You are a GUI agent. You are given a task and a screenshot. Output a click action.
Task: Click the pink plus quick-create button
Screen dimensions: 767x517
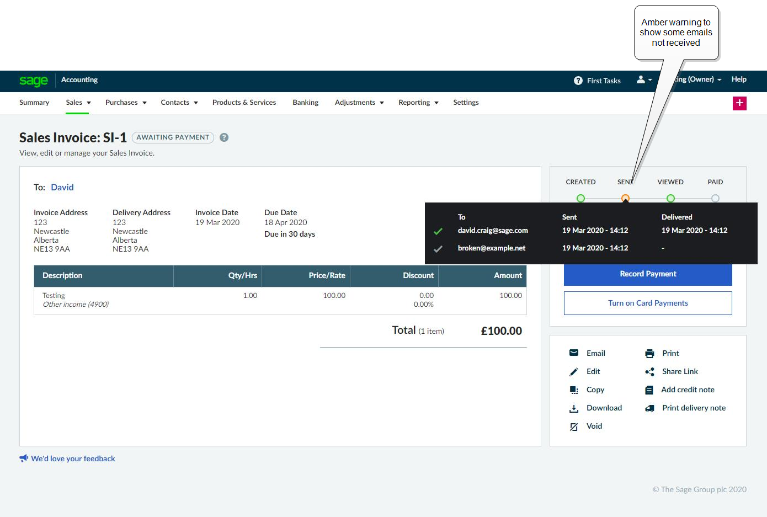[739, 103]
